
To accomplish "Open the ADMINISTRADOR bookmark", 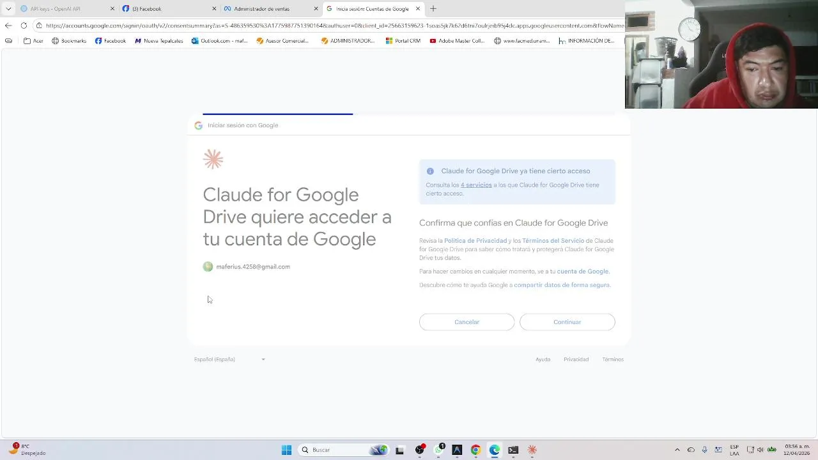I will click(348, 41).
